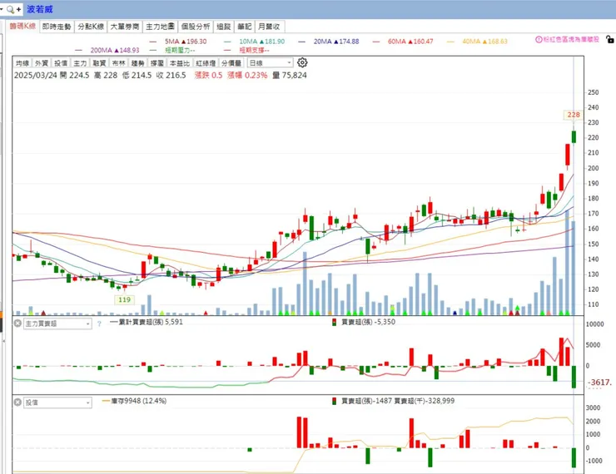The width and height of the screenshot is (616, 474).
Task: Click the magnifier search icon beside 波若威
Action: 11,9
